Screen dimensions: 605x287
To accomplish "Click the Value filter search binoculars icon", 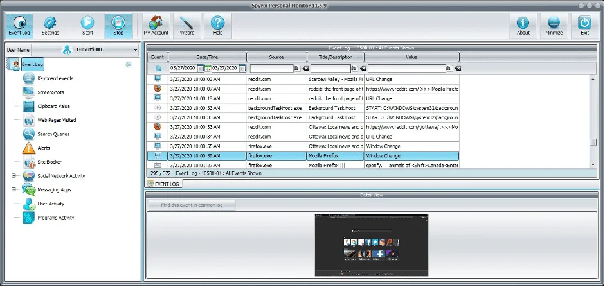I will coord(449,69).
